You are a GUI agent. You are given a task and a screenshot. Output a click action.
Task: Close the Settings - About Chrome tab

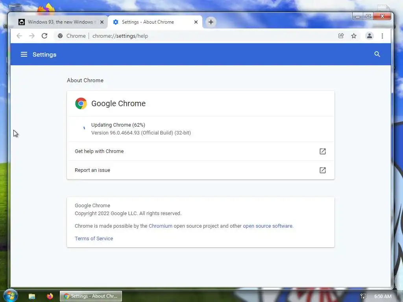click(196, 22)
